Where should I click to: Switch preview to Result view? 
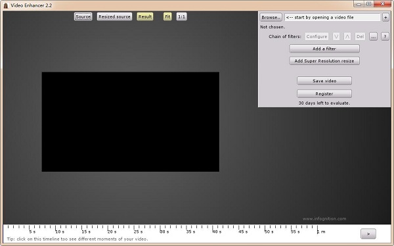pos(145,16)
